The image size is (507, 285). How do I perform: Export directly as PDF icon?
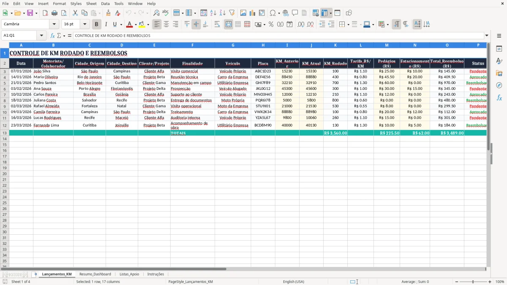45,13
